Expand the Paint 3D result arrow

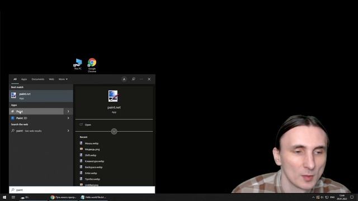pyautogui.click(x=68, y=118)
